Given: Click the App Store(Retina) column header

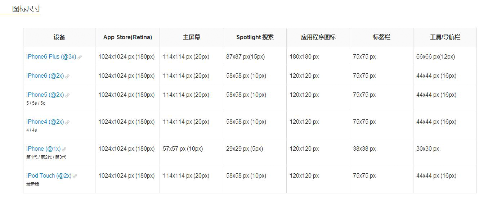Looking at the screenshot, I should (127, 37).
